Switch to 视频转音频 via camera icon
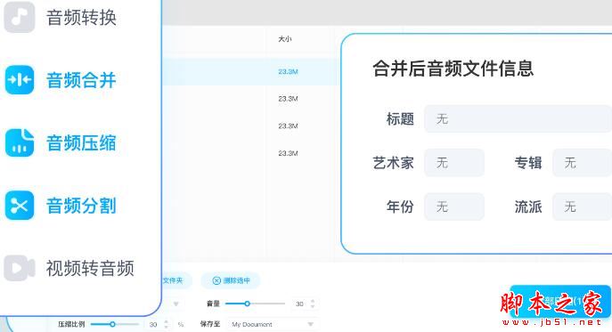The image size is (612, 332). 19,268
